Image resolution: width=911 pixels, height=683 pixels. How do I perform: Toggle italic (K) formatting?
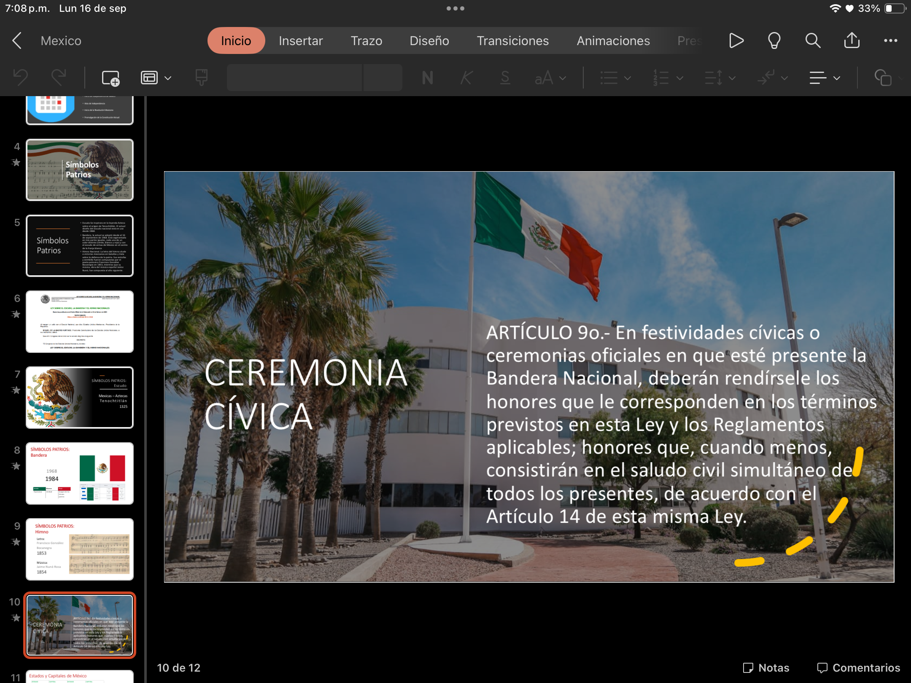(x=466, y=78)
